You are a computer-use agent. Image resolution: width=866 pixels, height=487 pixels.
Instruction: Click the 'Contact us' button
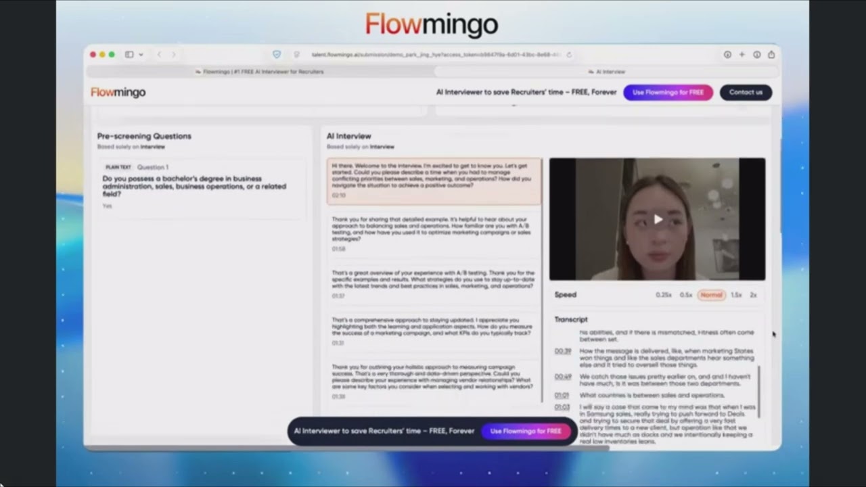pos(746,92)
